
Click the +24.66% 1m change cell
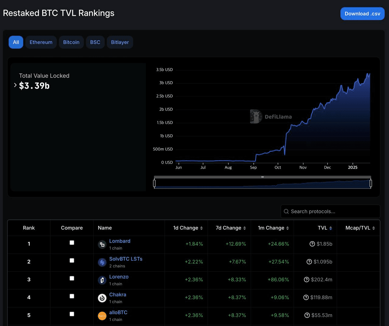click(x=278, y=244)
